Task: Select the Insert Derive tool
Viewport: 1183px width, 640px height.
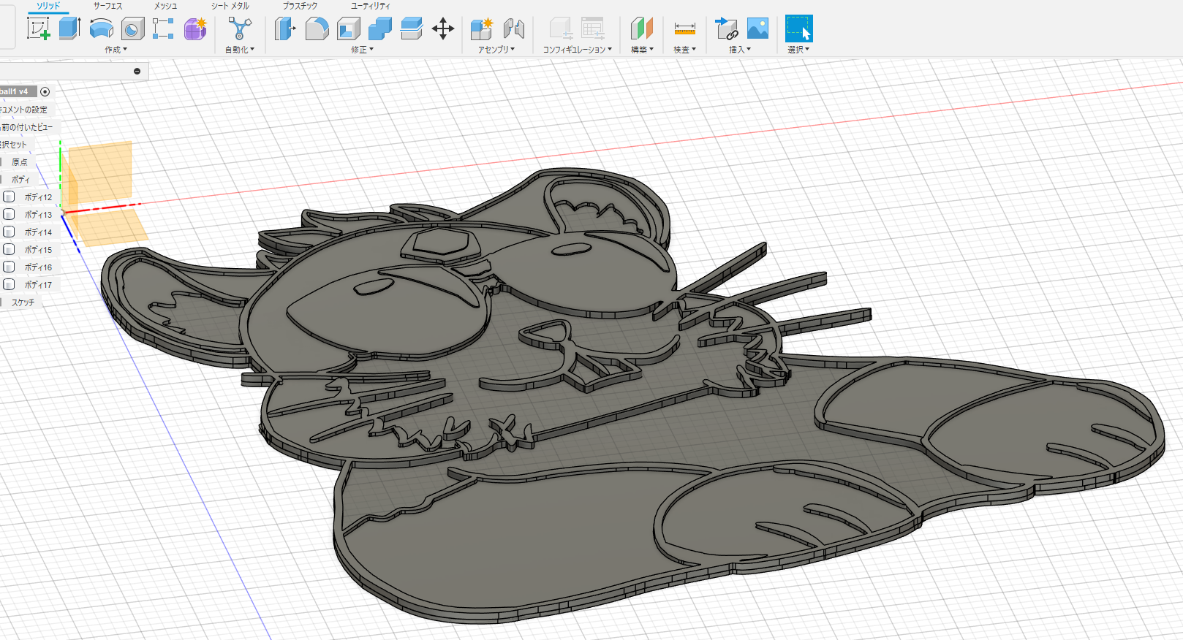Action: (726, 28)
